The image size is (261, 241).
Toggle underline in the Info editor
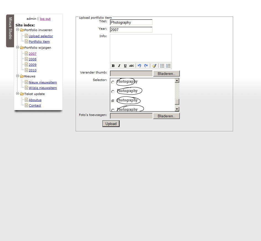125,66
